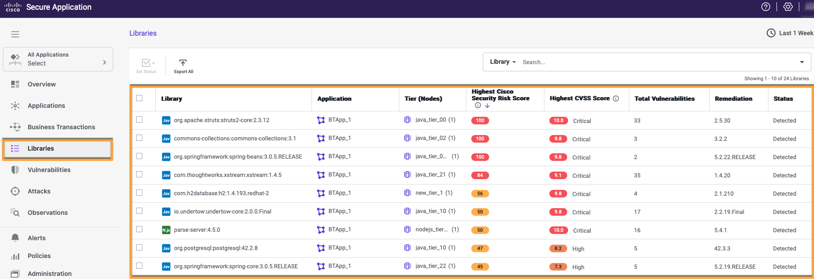Click the sort arrow under Security Risk Score
This screenshot has height=279, width=814.
[487, 106]
